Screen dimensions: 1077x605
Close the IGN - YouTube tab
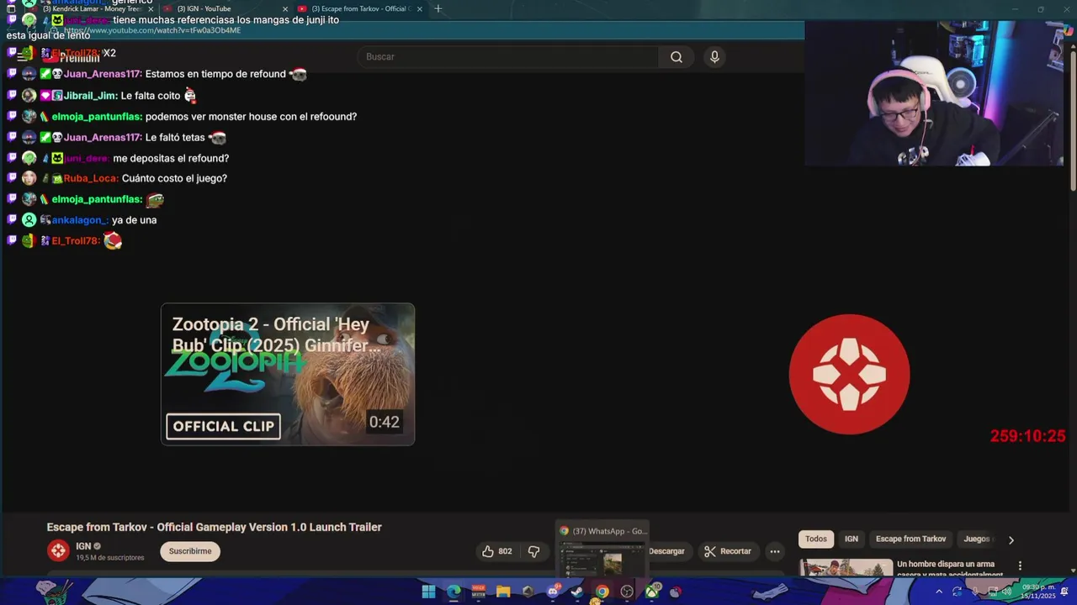(x=285, y=8)
